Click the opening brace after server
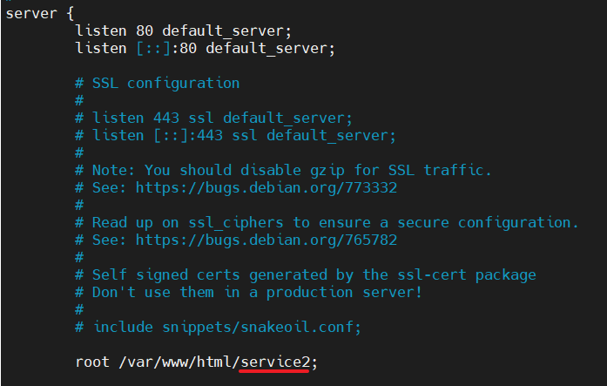 [70, 14]
